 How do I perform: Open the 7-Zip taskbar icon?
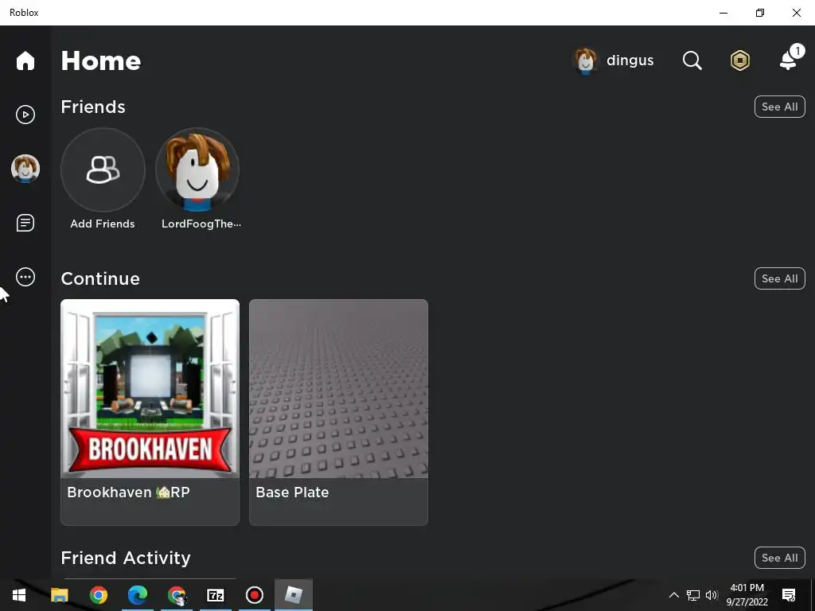215,595
